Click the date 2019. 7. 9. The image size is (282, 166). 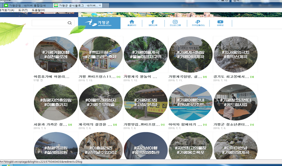40,128
